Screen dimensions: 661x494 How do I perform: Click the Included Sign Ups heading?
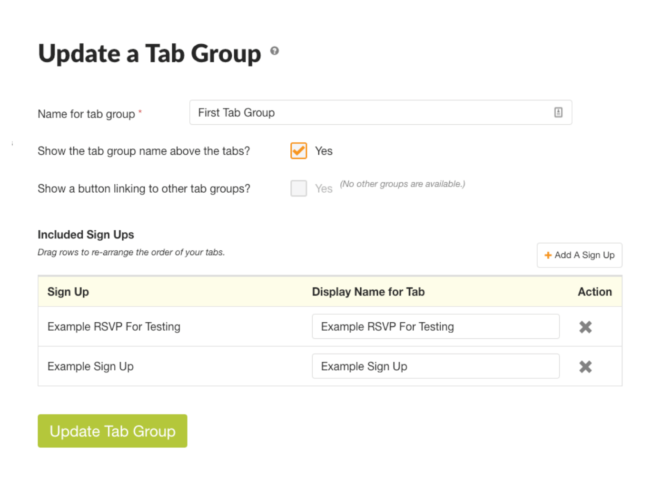coord(86,235)
